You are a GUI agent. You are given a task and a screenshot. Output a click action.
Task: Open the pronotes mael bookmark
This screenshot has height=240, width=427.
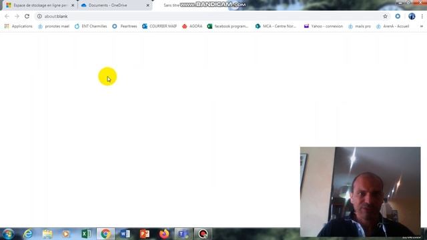click(53, 26)
